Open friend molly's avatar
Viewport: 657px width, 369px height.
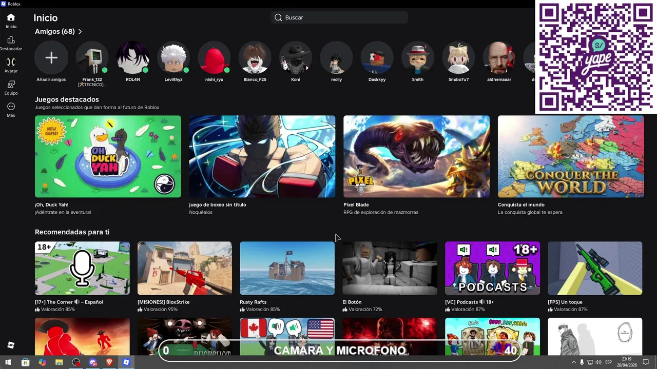[x=336, y=58]
